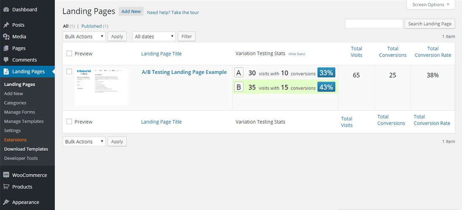Viewport: 462px width, 210px height.
Task: Open the A/B Testing Landing Page Example link
Action: pyautogui.click(x=184, y=72)
